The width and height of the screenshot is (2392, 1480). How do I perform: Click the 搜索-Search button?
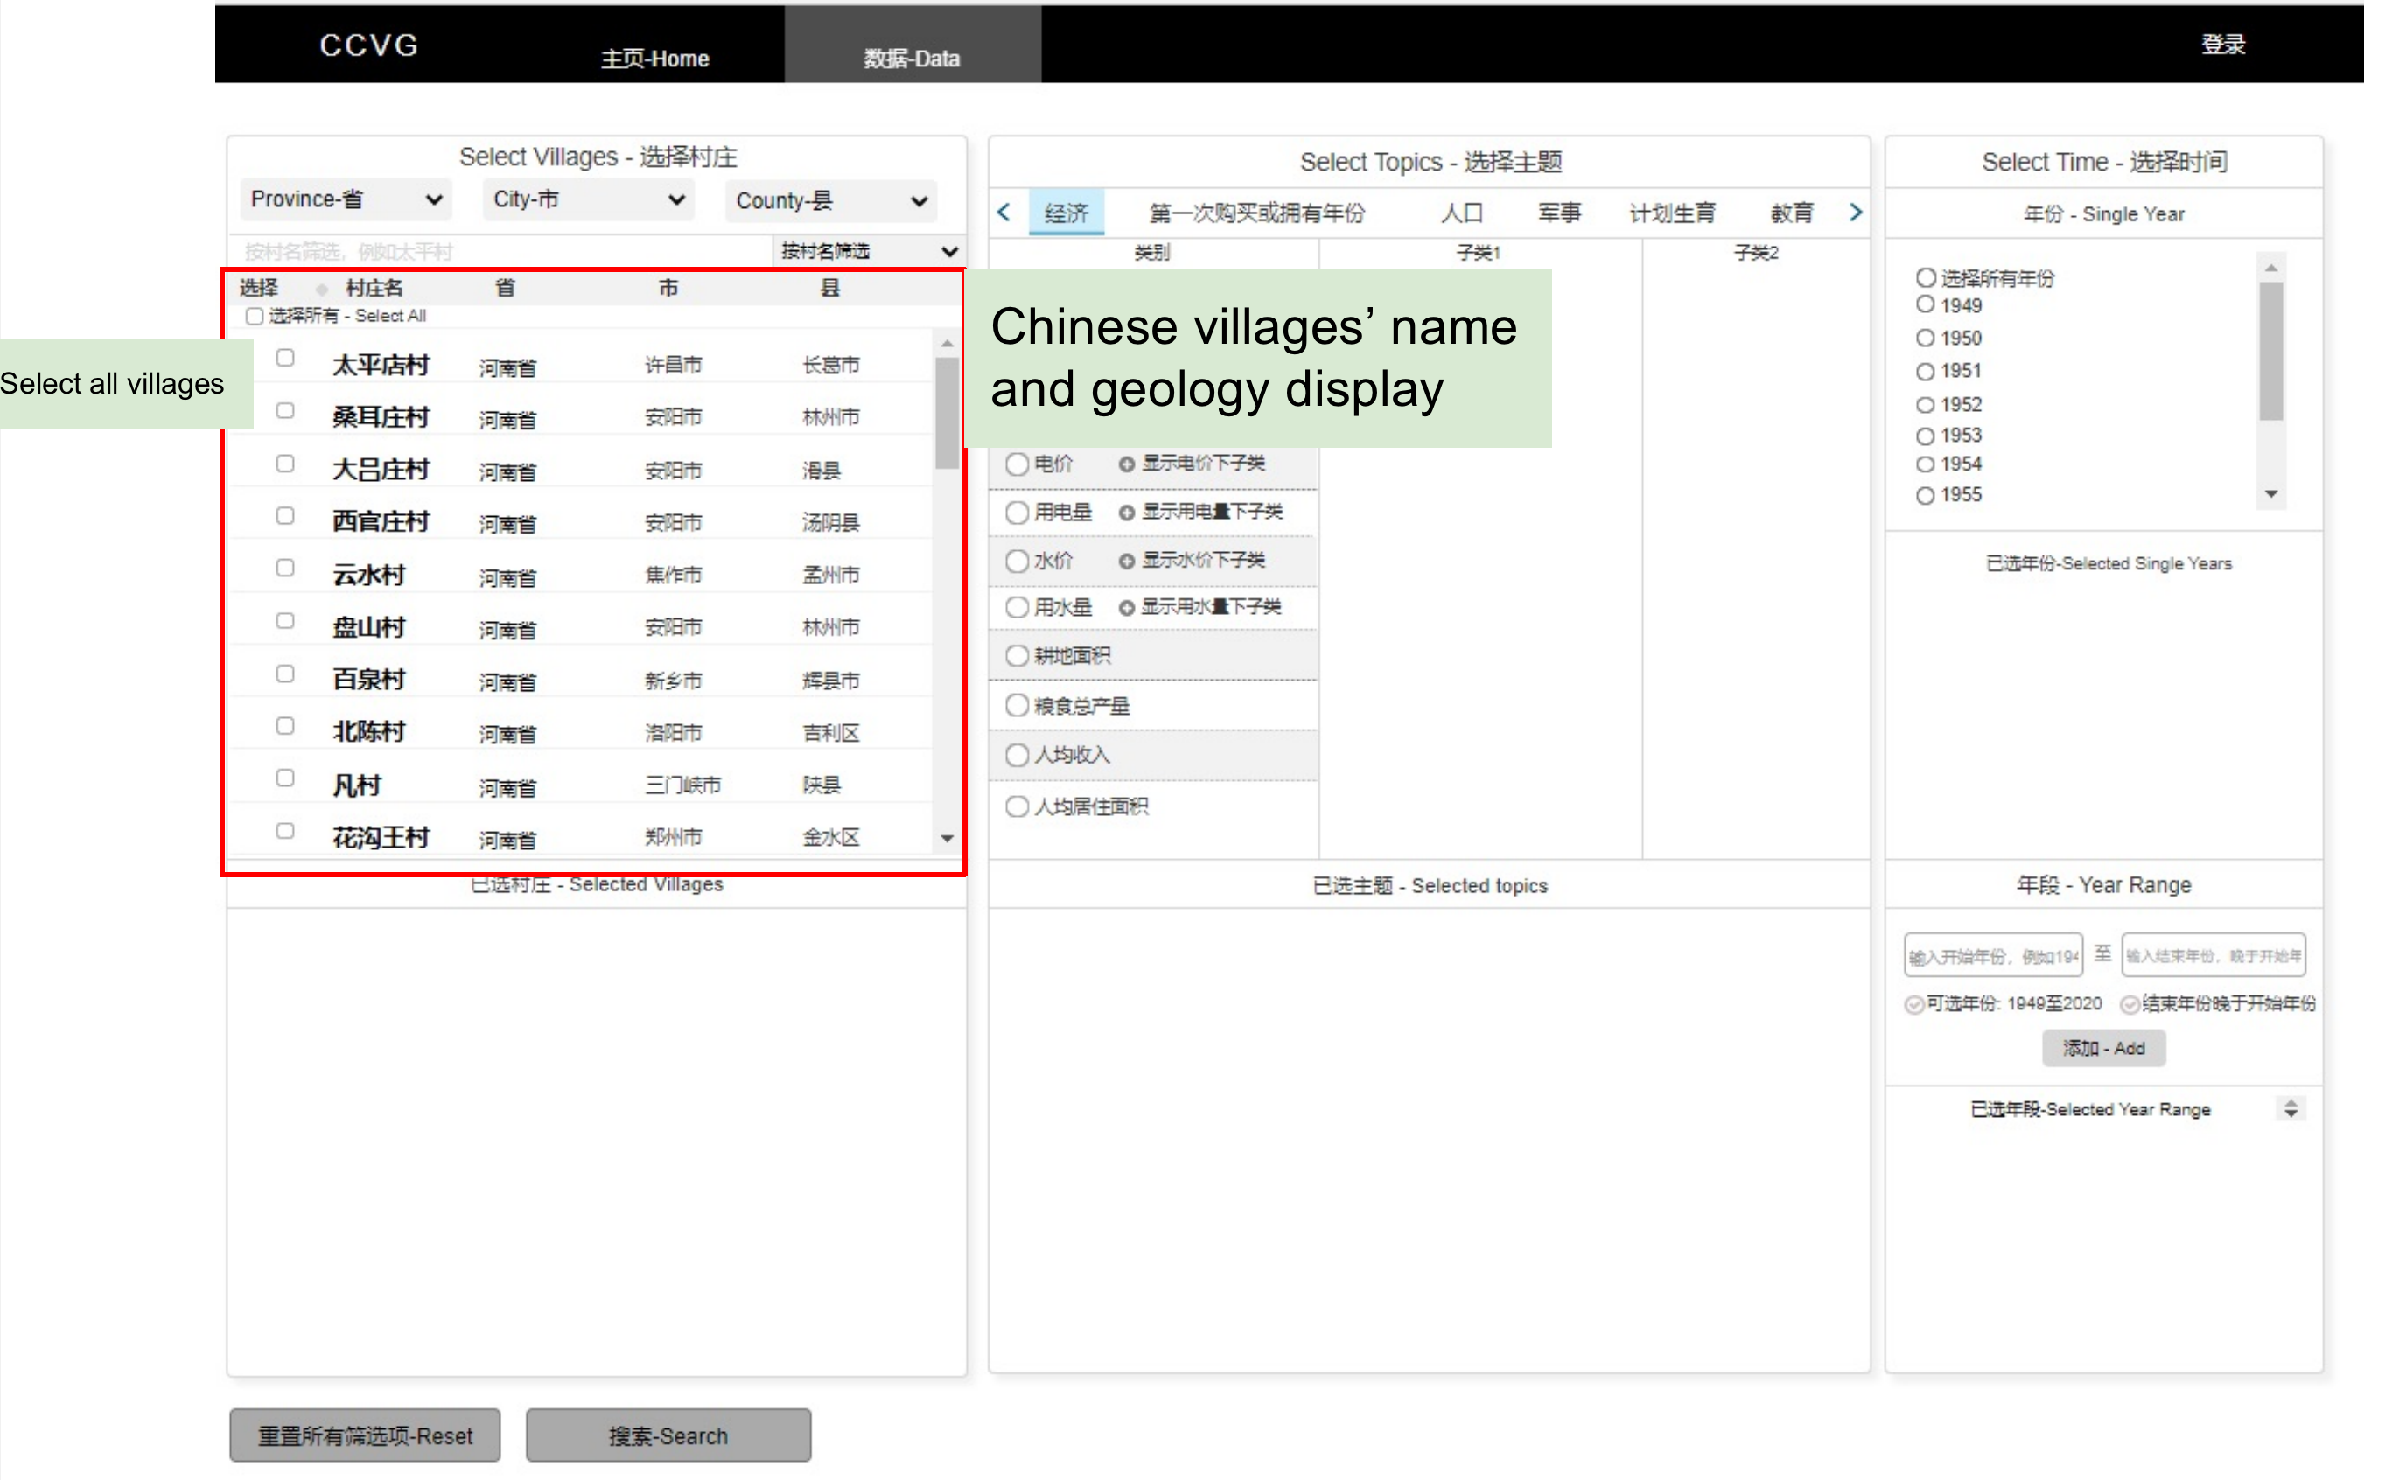click(668, 1436)
